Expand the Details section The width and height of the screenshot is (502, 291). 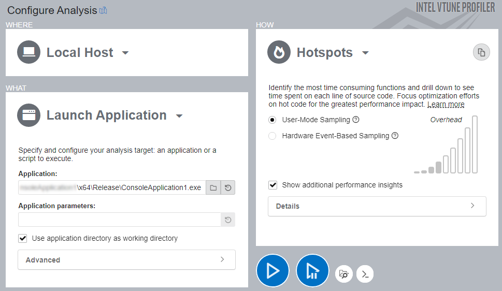pos(377,206)
